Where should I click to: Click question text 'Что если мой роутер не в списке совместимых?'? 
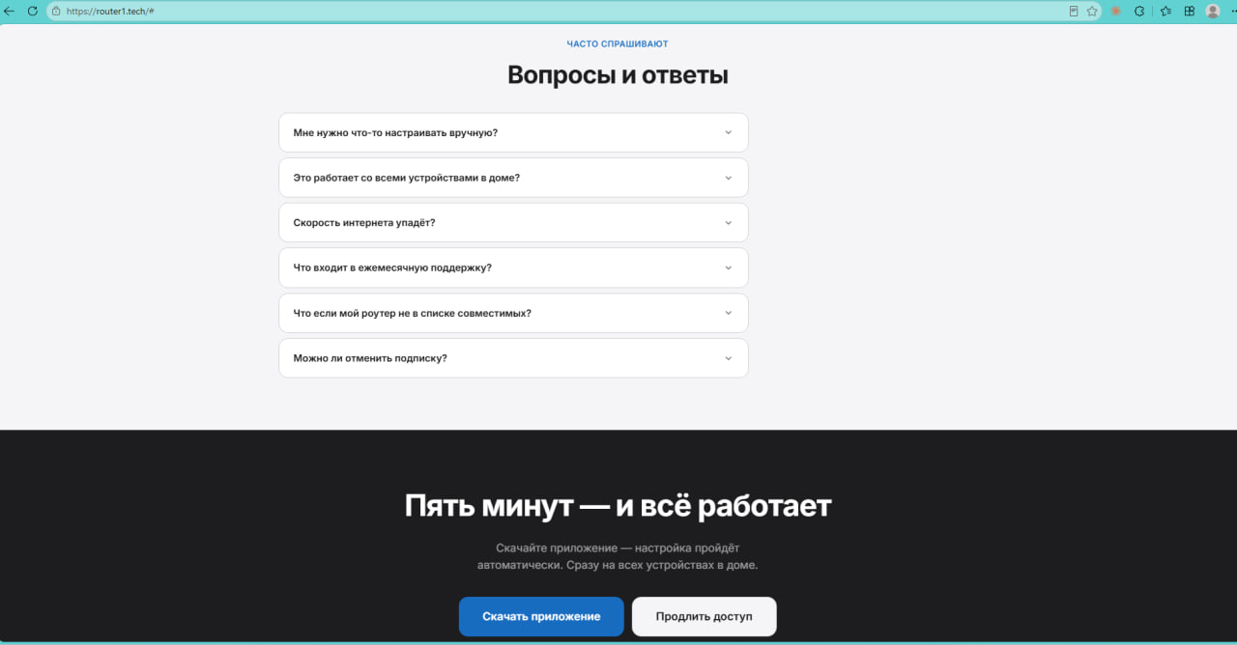[413, 313]
